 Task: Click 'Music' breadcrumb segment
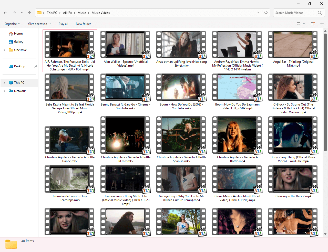point(82,13)
